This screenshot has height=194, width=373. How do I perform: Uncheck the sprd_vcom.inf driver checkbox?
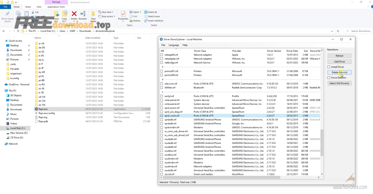click(162, 116)
